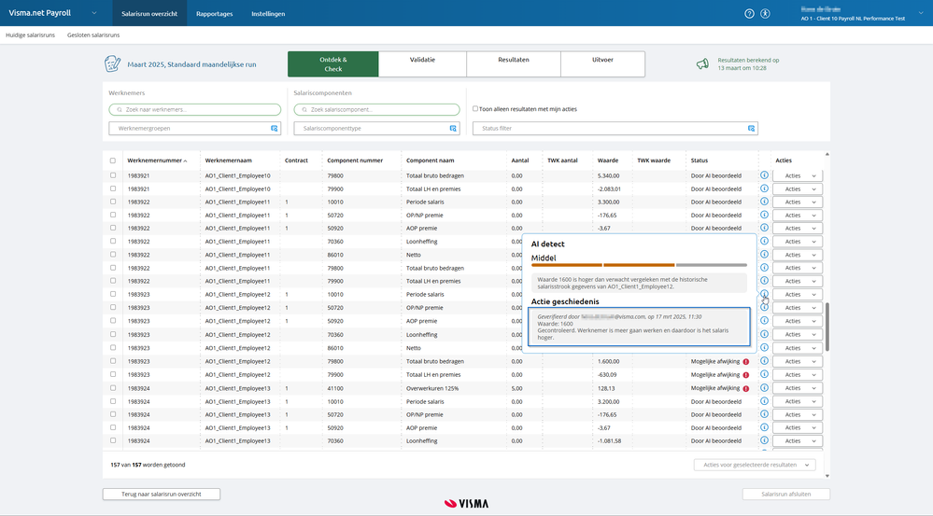Open the Instellingen menu
The height and width of the screenshot is (516, 933).
[x=268, y=14]
